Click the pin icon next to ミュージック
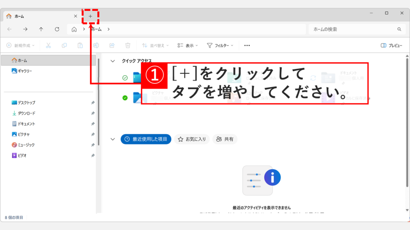Screen dimensions: 410x230 point(93,145)
